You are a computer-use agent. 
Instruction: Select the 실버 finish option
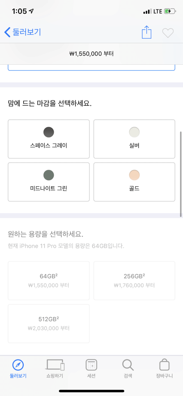(x=134, y=139)
